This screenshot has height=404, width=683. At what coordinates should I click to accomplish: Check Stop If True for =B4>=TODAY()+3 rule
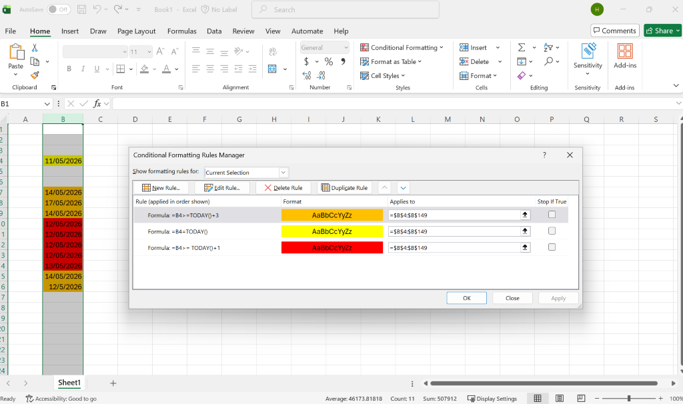click(552, 214)
